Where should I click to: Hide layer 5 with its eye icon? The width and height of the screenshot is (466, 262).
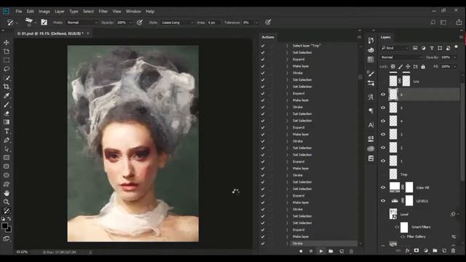click(x=383, y=108)
